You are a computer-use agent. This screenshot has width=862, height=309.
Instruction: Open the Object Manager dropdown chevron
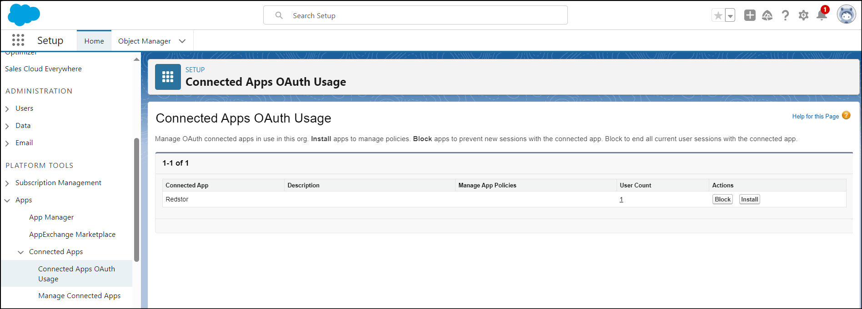[x=182, y=41]
